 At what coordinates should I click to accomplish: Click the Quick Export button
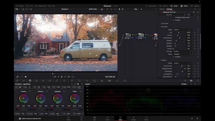click(151, 6)
